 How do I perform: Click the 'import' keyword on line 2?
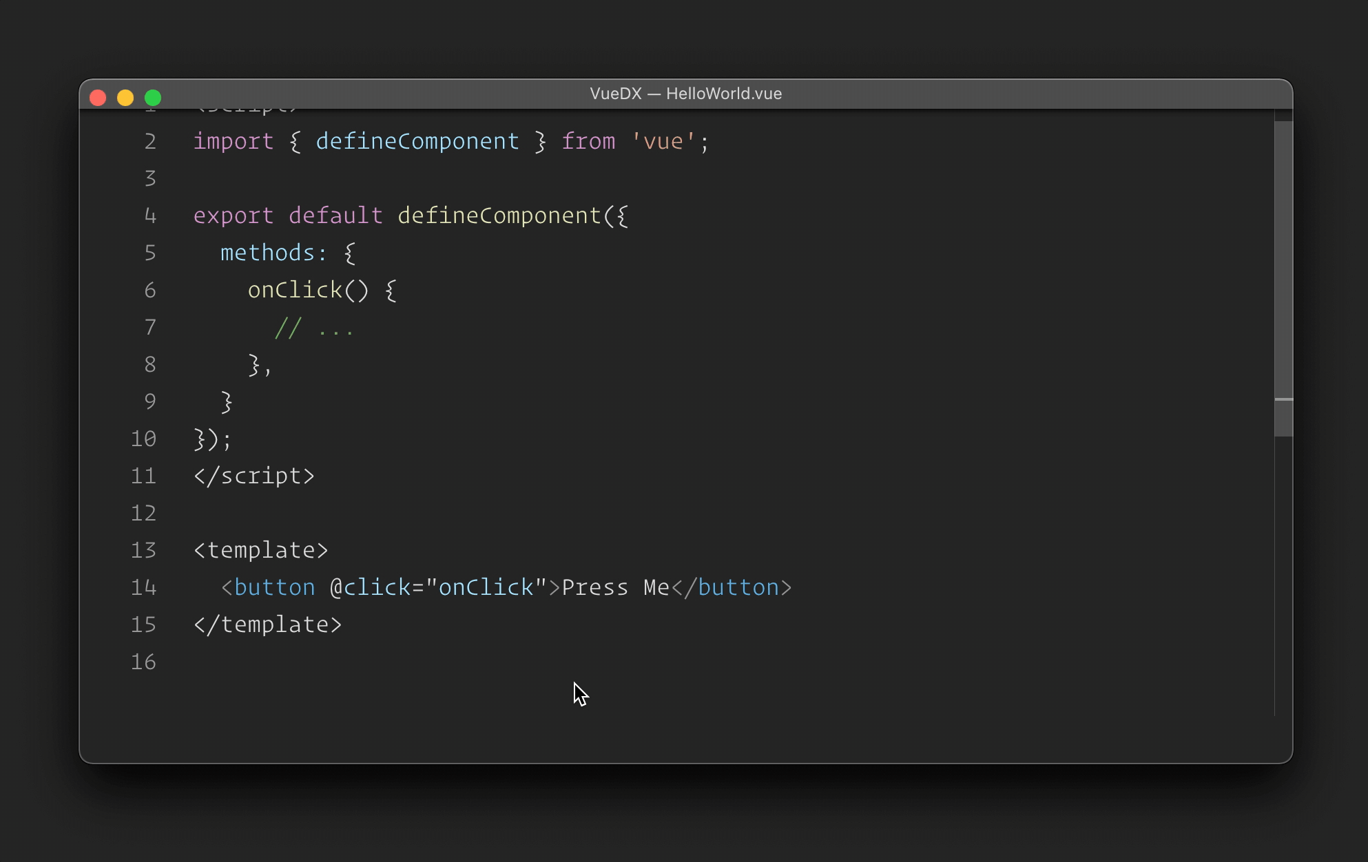coord(233,141)
